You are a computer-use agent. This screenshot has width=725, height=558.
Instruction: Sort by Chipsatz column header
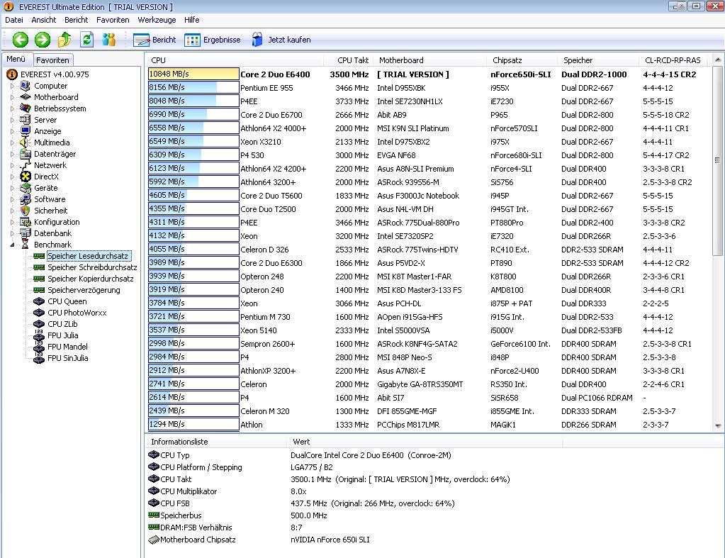pos(522,60)
